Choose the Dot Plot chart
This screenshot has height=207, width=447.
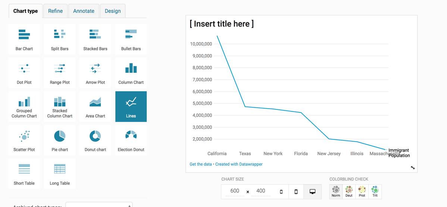coord(24,73)
